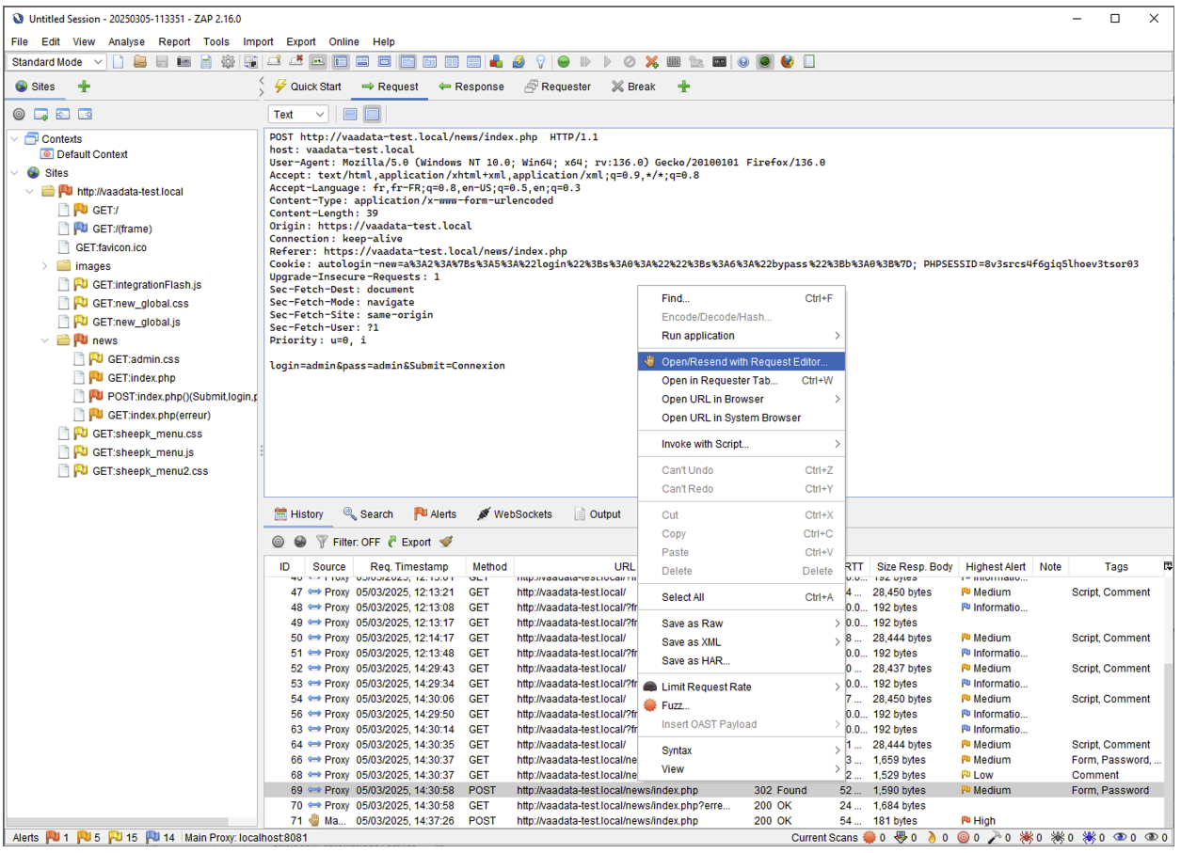Image resolution: width=1181 pixels, height=853 pixels.
Task: Open the Options dialog via gear icon
Action: (x=228, y=62)
